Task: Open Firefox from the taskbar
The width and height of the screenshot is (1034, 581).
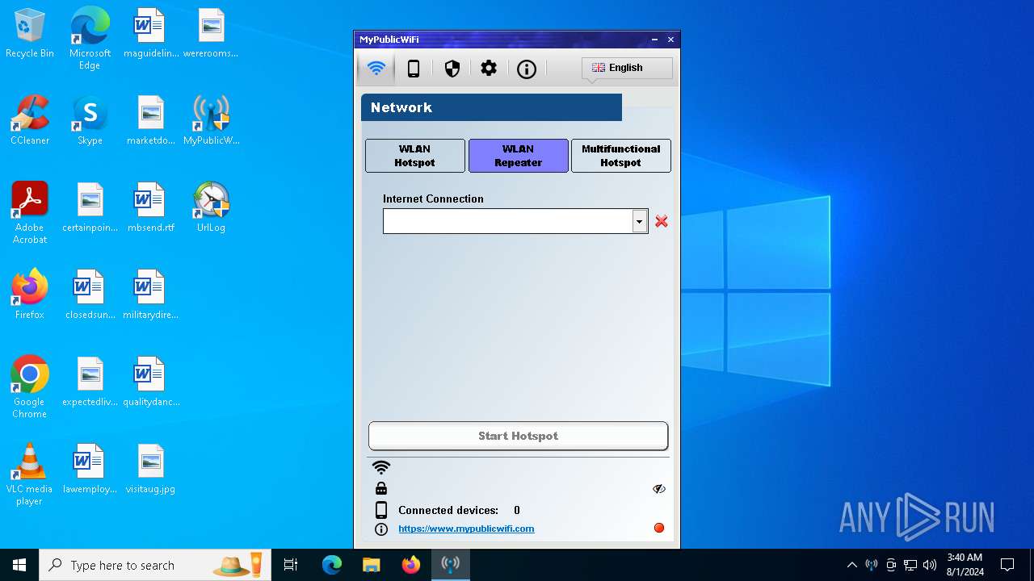Action: click(411, 565)
